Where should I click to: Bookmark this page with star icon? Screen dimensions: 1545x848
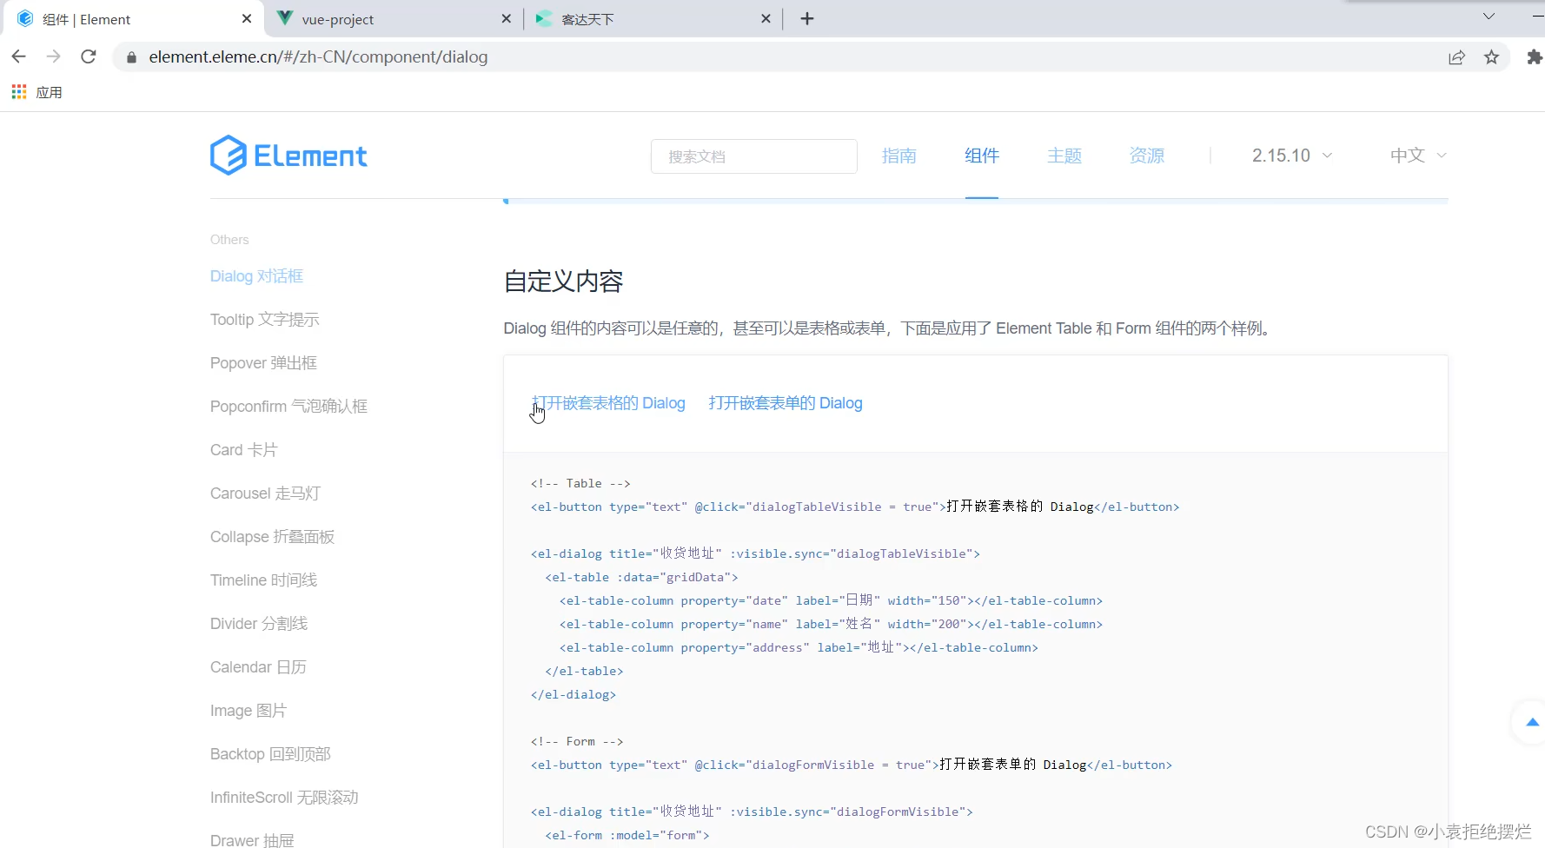[x=1491, y=57]
